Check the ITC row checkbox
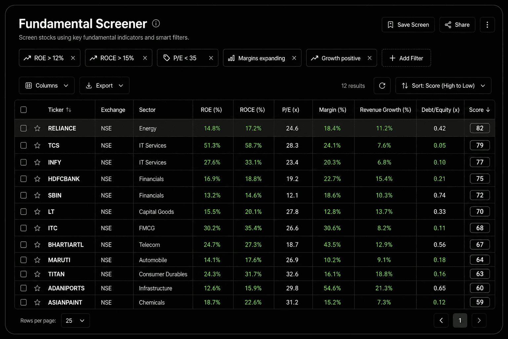Image resolution: width=508 pixels, height=339 pixels. coord(23,228)
